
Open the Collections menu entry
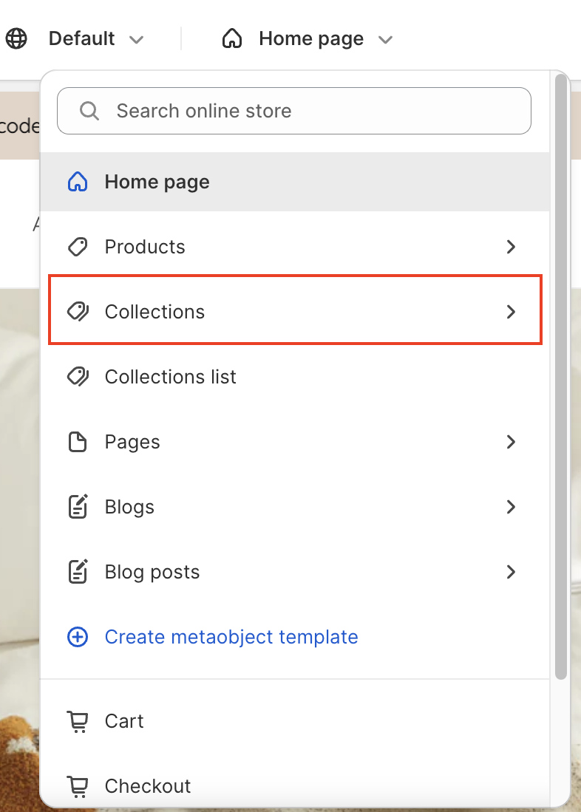294,312
